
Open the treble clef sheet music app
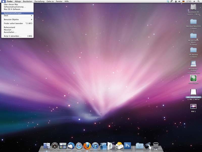tap(111, 146)
